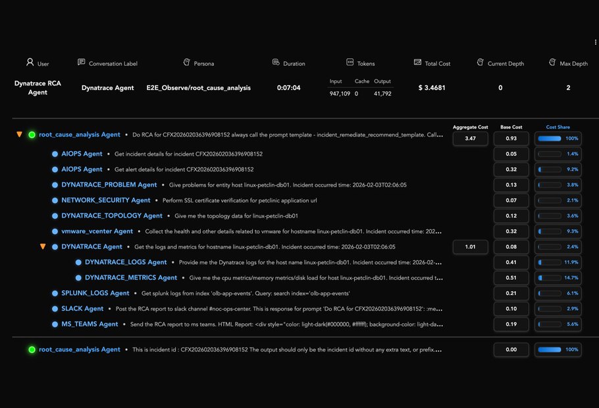Open the SLACK Agent entry
Viewport: 599px width, 408px height.
pos(82,309)
